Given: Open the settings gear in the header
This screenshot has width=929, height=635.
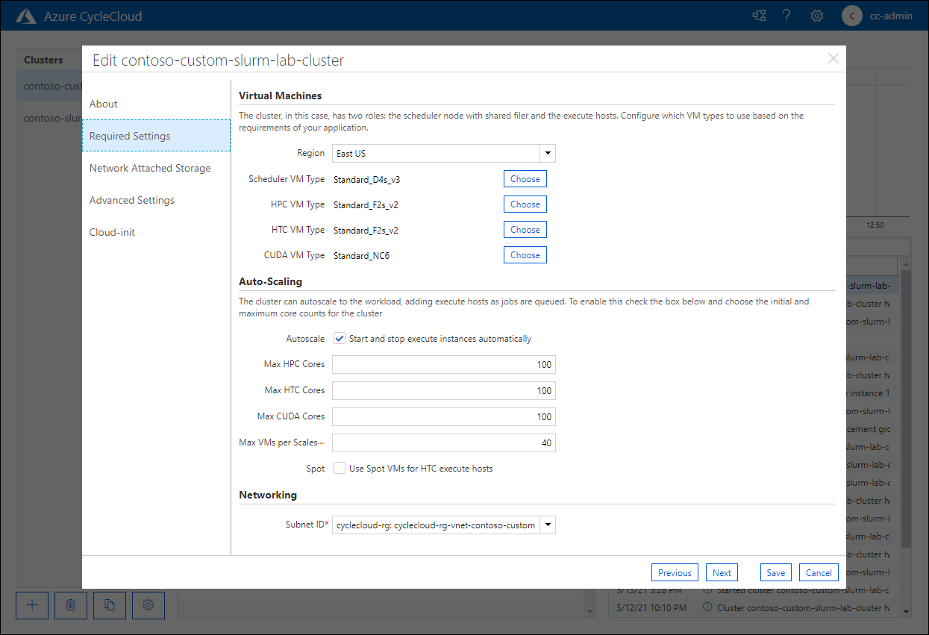Looking at the screenshot, I should coord(817,16).
